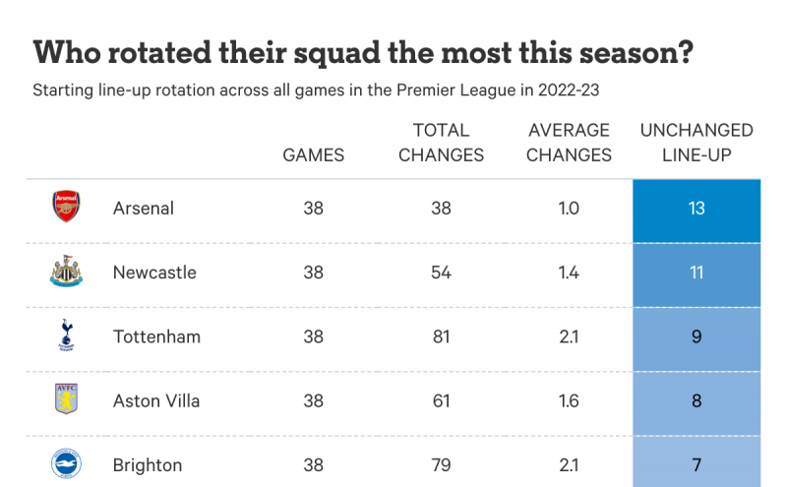The width and height of the screenshot is (787, 487).
Task: Select Arsenal's unchanged line-up cell 13
Action: click(696, 209)
